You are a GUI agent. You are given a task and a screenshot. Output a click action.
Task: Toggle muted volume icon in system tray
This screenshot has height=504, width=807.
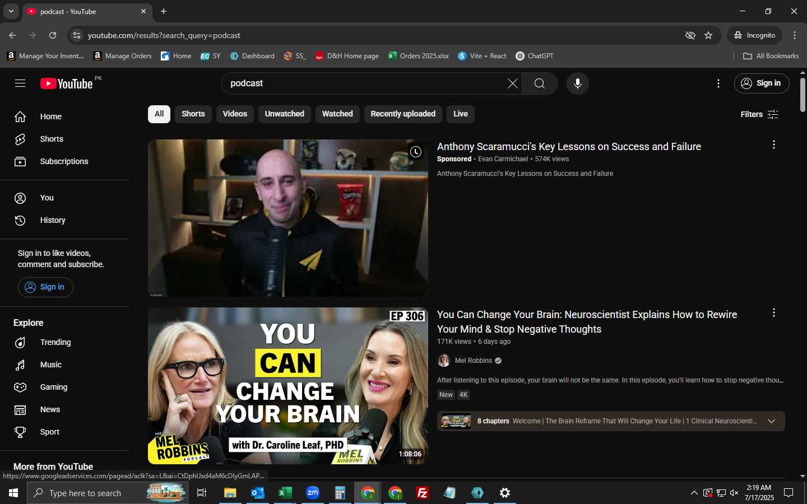tap(734, 493)
